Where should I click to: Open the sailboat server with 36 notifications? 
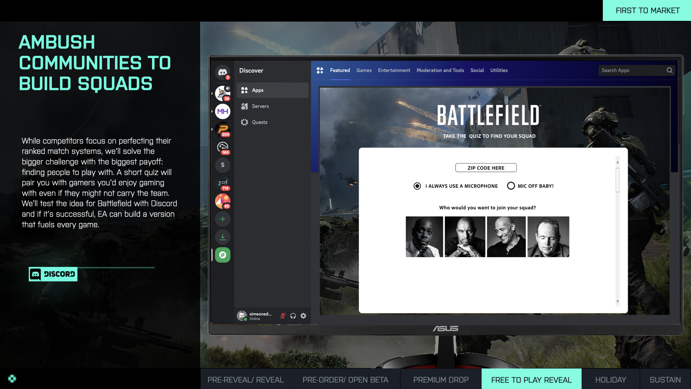(x=223, y=93)
